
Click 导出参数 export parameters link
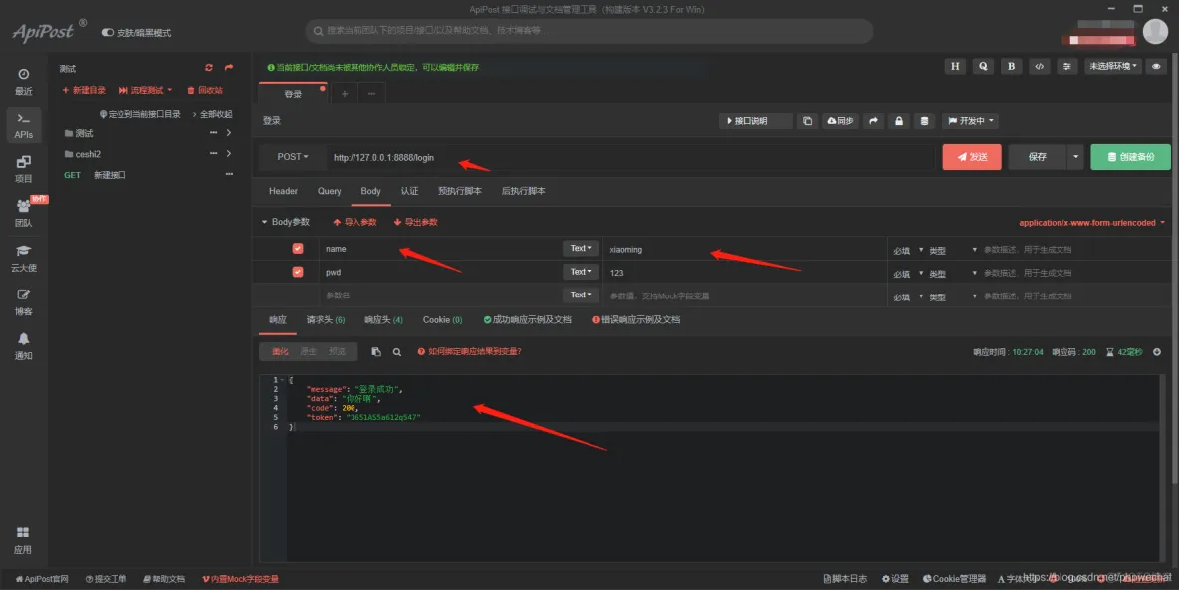[416, 222]
